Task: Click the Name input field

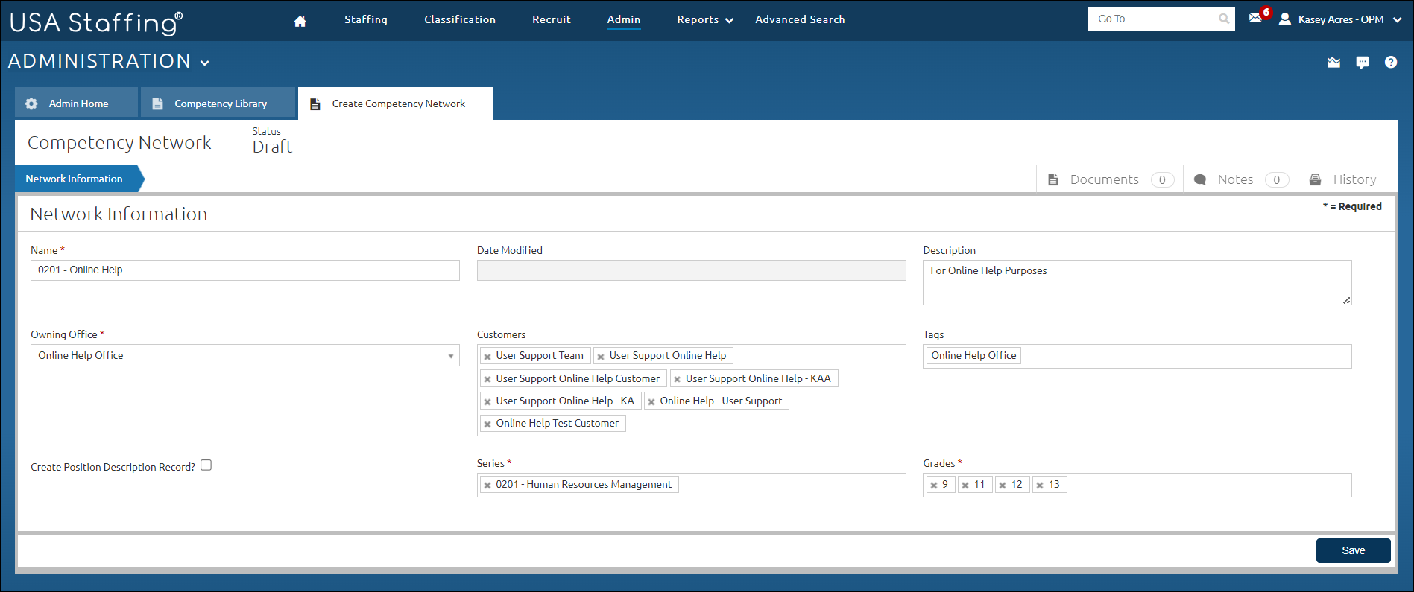Action: click(244, 270)
